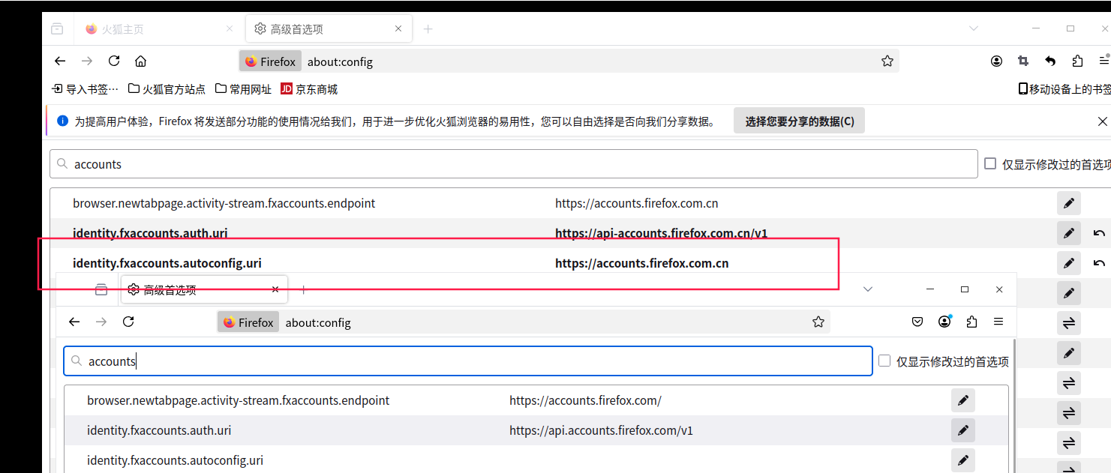Screen dimensions: 1111x473
Task: Reload the front window page
Action: [x=128, y=322]
